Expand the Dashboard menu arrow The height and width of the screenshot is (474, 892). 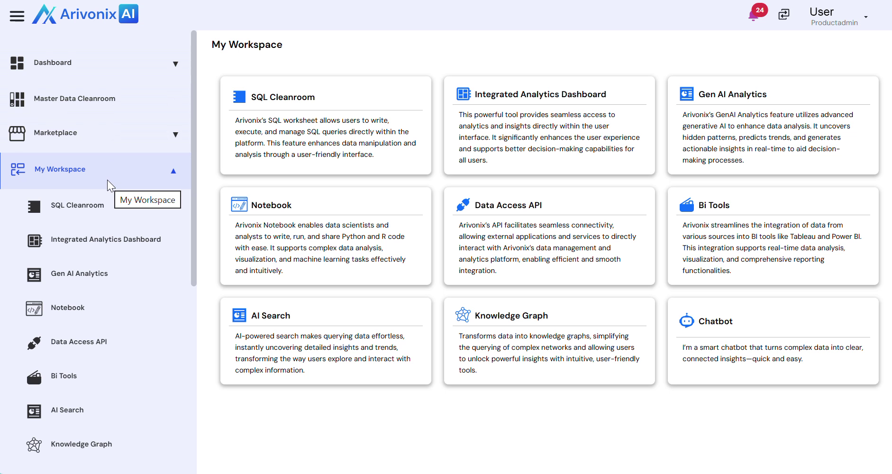pos(175,64)
